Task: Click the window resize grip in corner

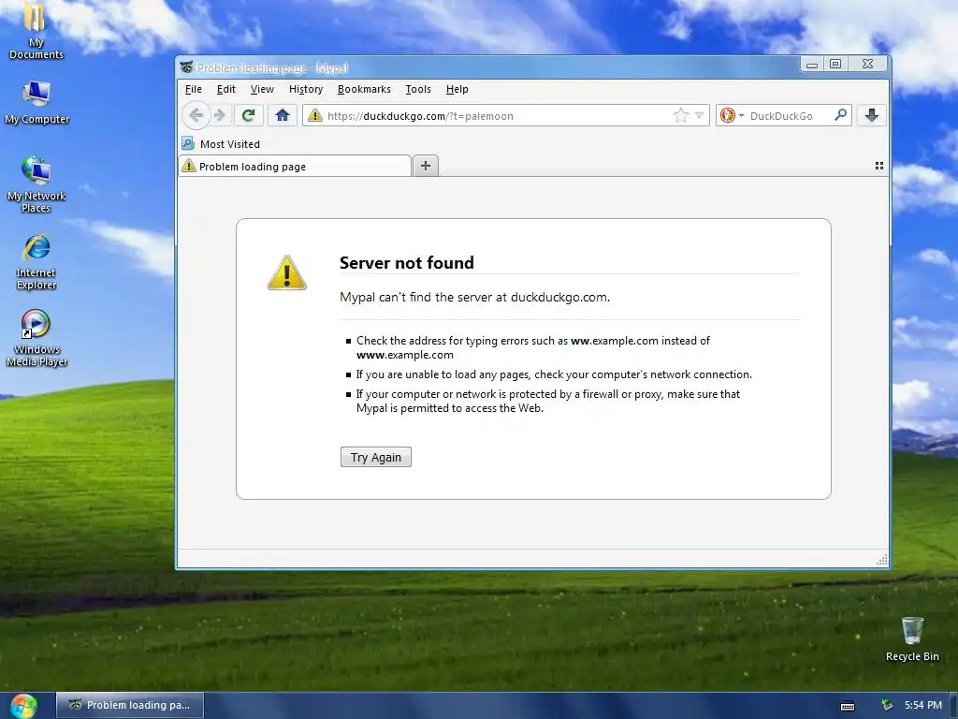Action: point(881,560)
